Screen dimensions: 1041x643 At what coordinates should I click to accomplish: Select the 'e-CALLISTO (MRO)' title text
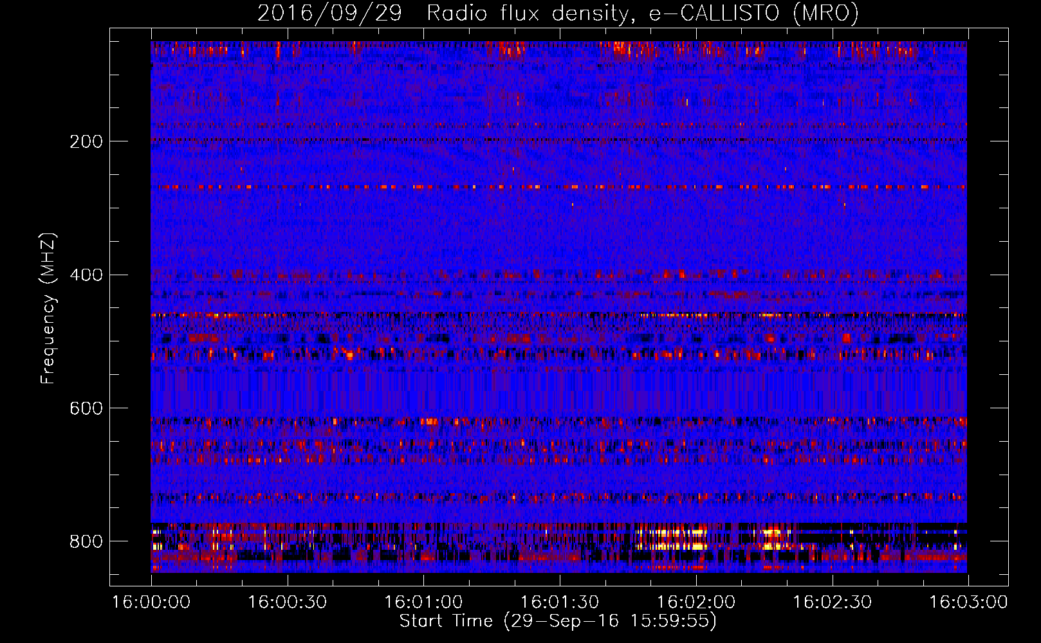(x=754, y=14)
